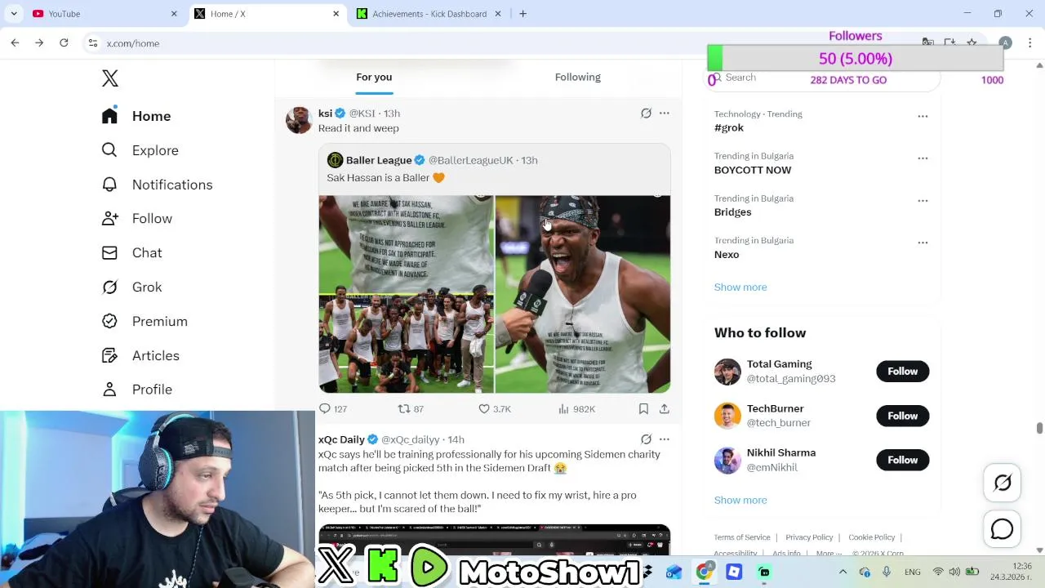Open more options on xQc Daily post

665,439
